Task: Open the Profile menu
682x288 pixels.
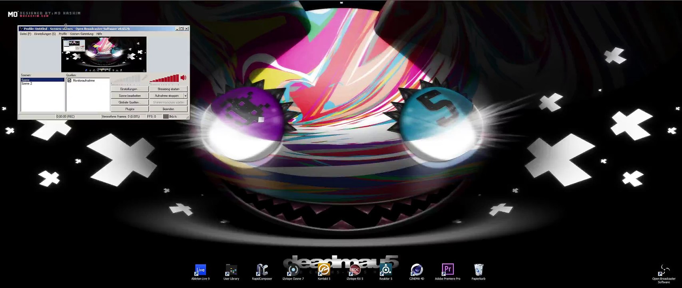Action: point(63,34)
